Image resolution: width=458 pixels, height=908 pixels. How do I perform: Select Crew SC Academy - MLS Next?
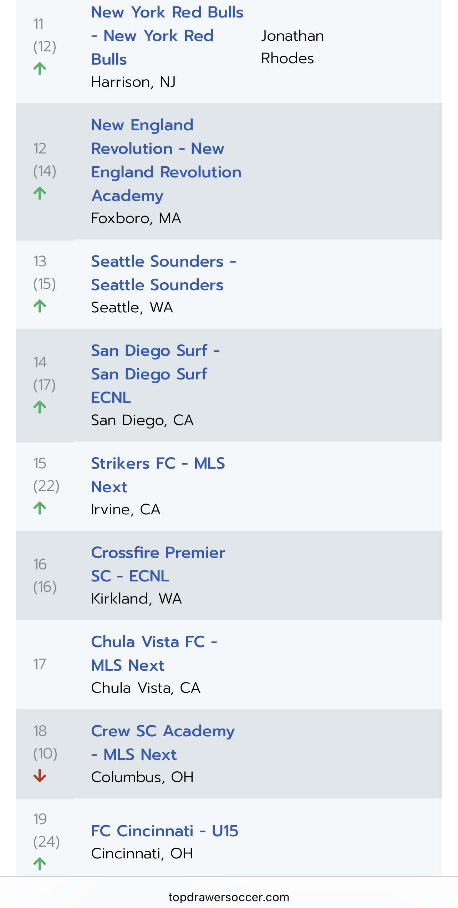(163, 743)
